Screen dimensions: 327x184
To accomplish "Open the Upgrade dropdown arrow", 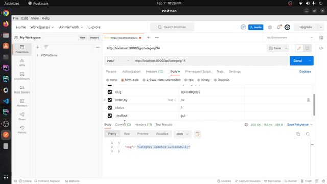I will pyautogui.click(x=321, y=27).
